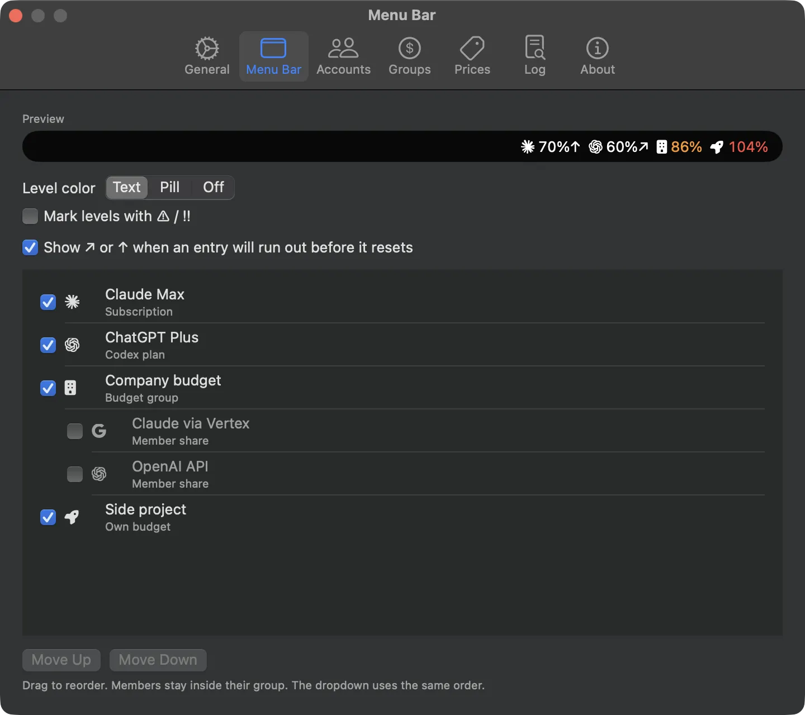
Task: Set level color to Text
Action: click(x=127, y=187)
